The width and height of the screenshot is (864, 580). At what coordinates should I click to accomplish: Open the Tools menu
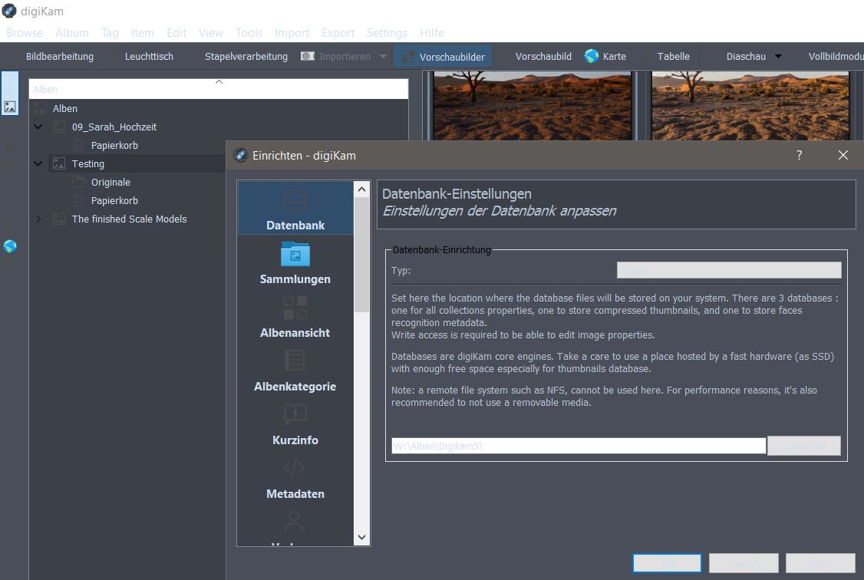click(249, 33)
